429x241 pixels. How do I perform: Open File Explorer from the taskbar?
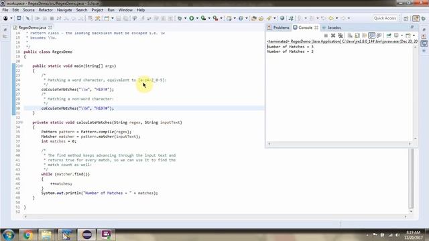46,235
